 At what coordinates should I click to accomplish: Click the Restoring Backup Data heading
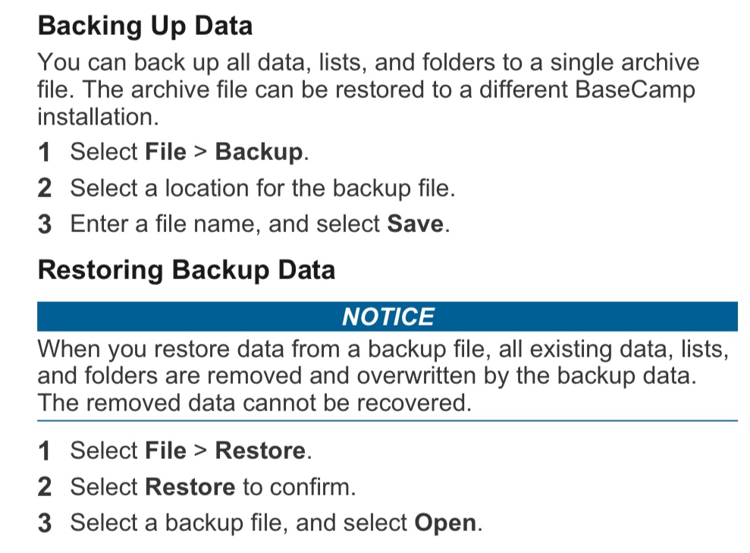tap(187, 270)
